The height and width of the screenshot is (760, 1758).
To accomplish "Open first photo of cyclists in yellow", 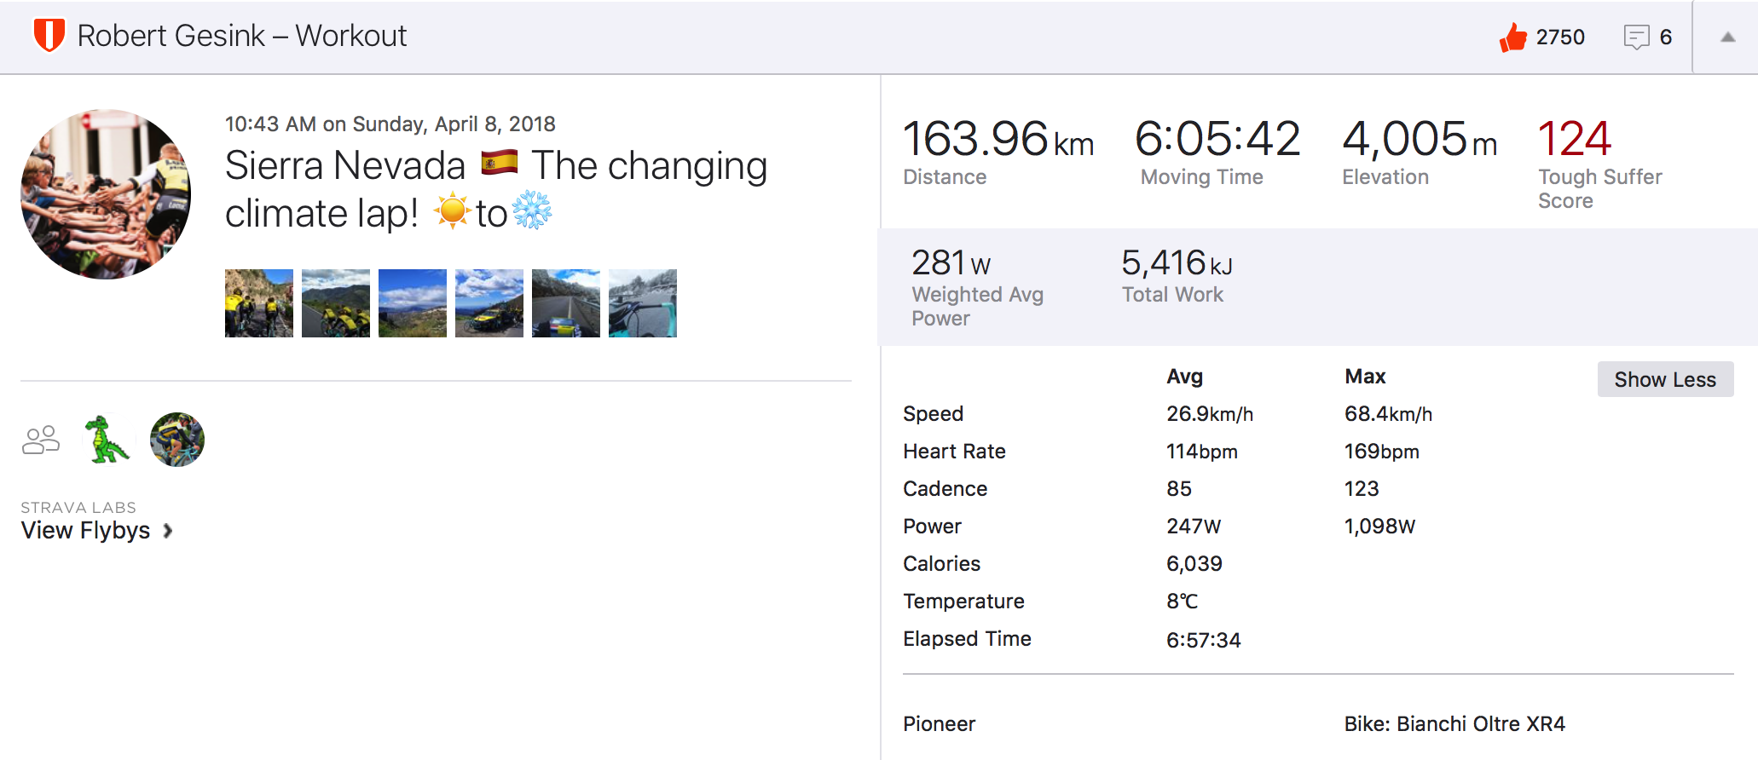I will [x=259, y=303].
